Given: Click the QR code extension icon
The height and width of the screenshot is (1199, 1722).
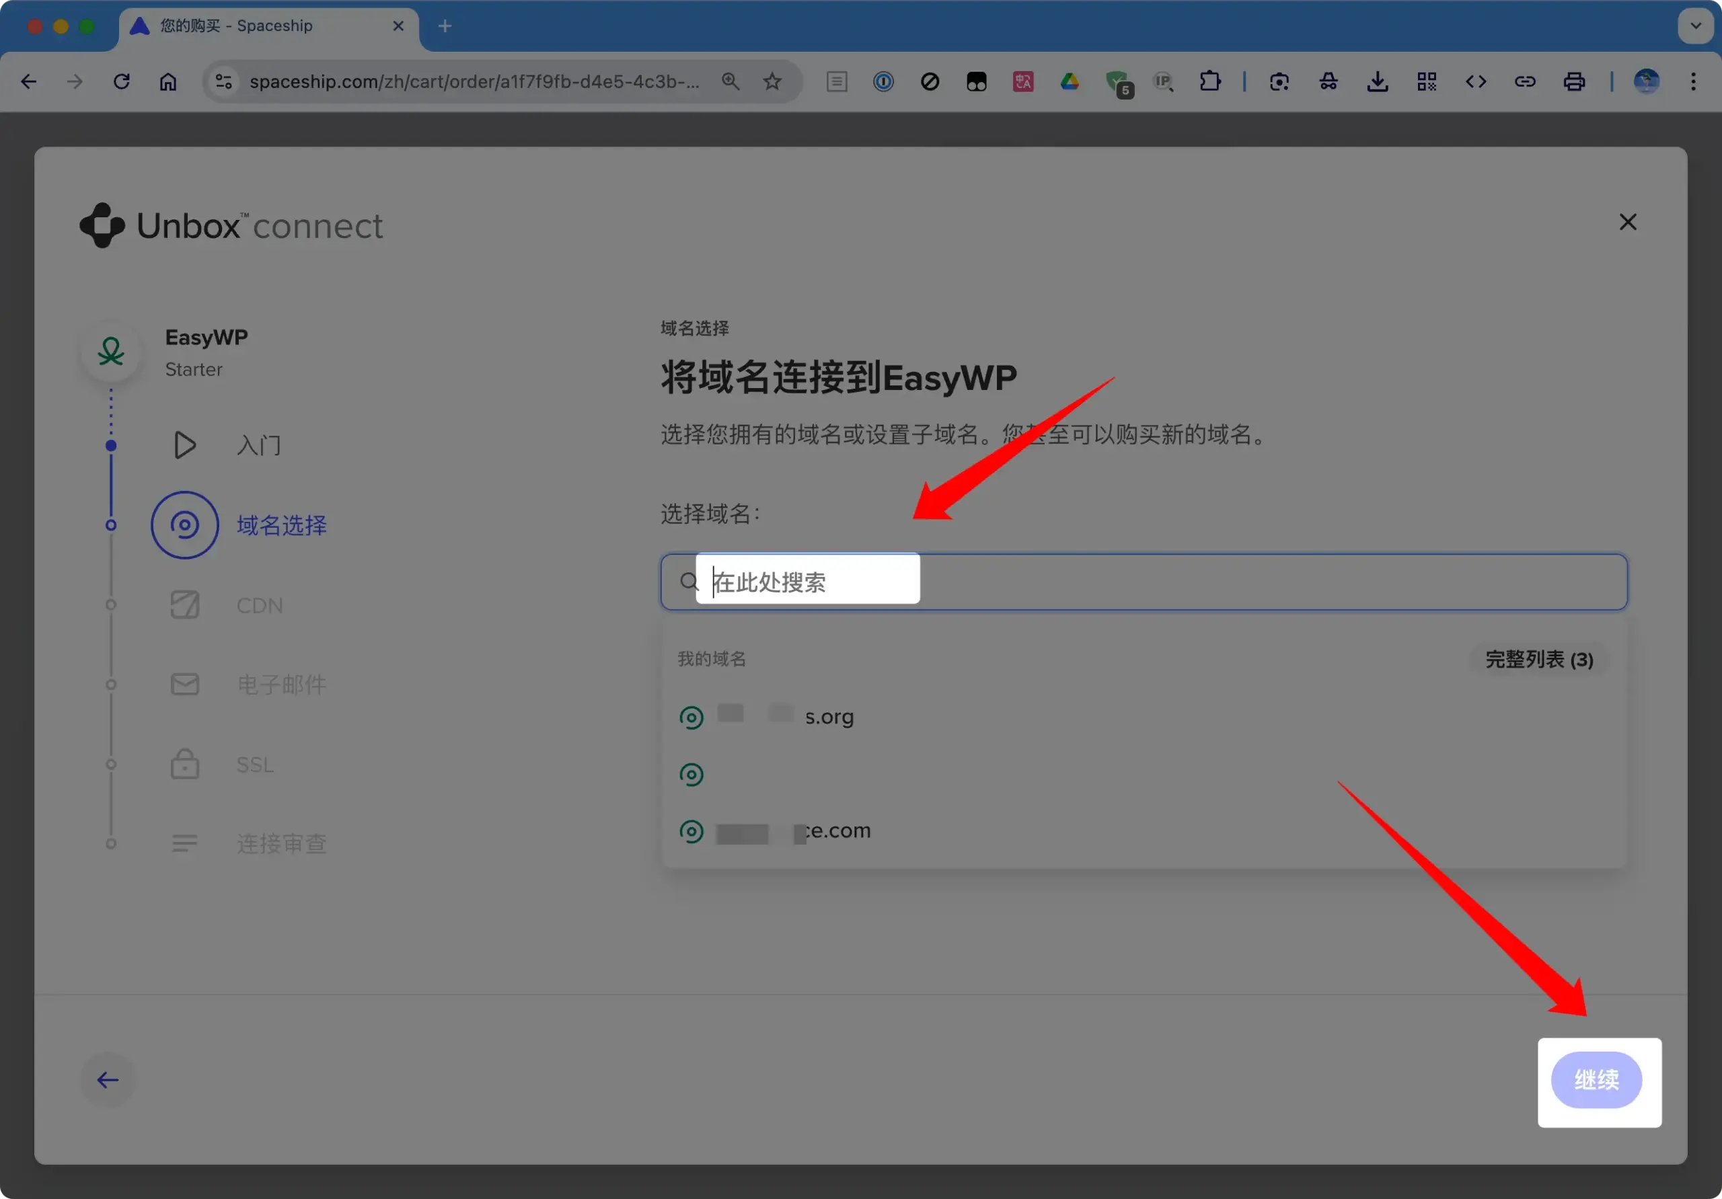Looking at the screenshot, I should (x=1427, y=81).
